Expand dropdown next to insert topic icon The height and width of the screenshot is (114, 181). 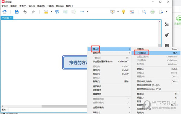[x=51, y=12]
